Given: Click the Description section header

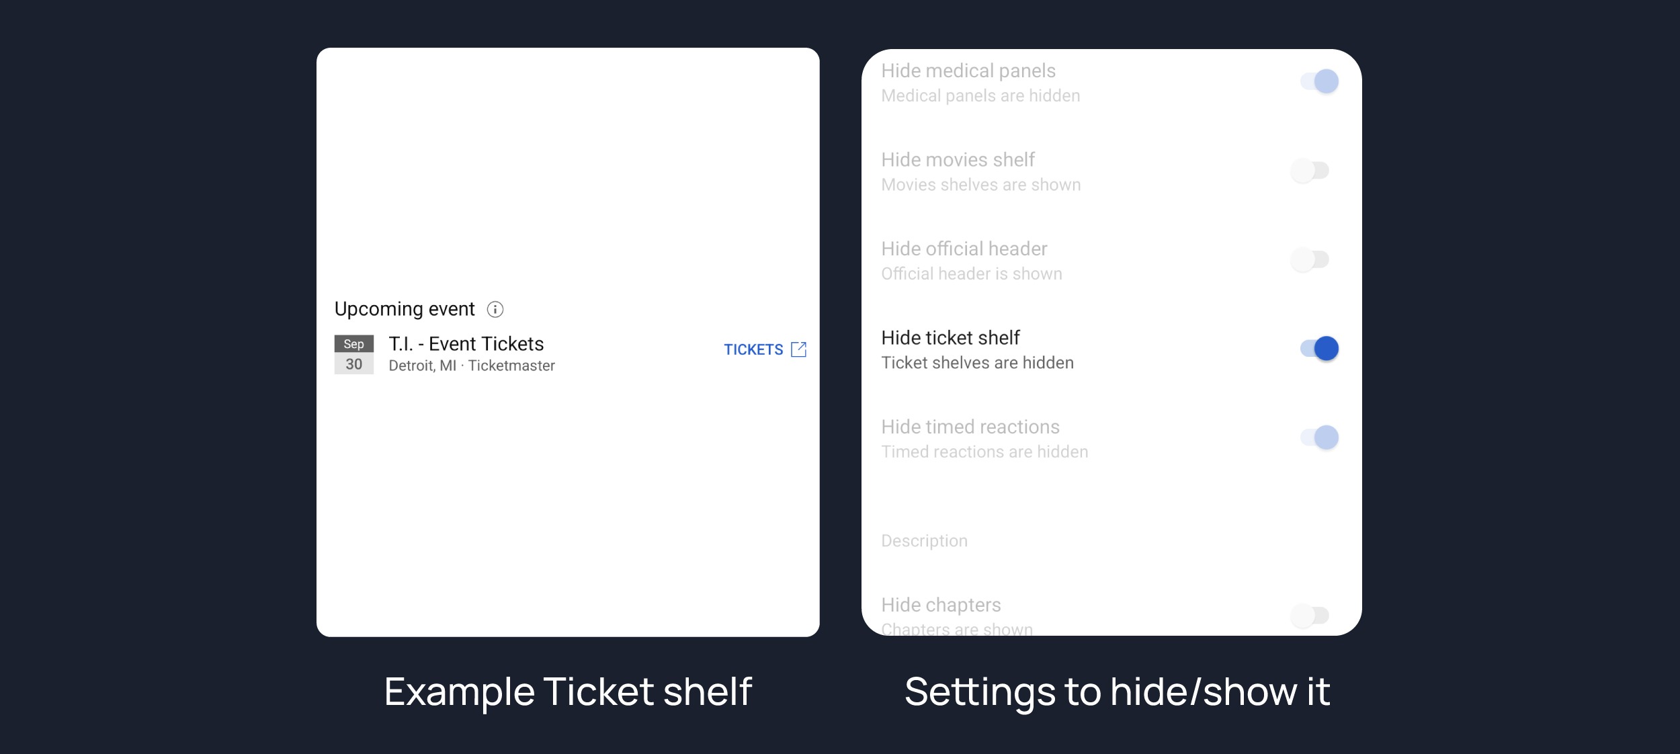Looking at the screenshot, I should [x=924, y=541].
